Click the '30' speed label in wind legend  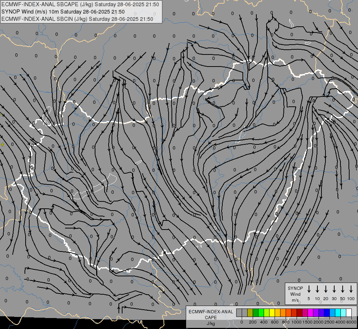click(x=334, y=299)
